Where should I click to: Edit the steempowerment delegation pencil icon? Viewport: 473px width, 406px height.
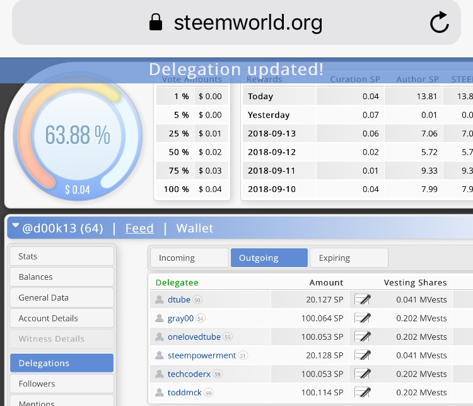coord(362,355)
